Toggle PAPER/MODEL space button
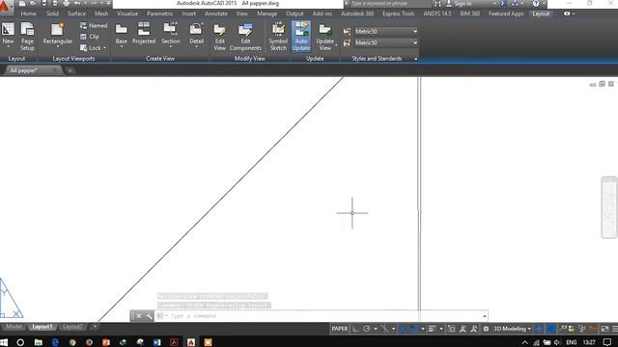The width and height of the screenshot is (618, 347). click(339, 329)
